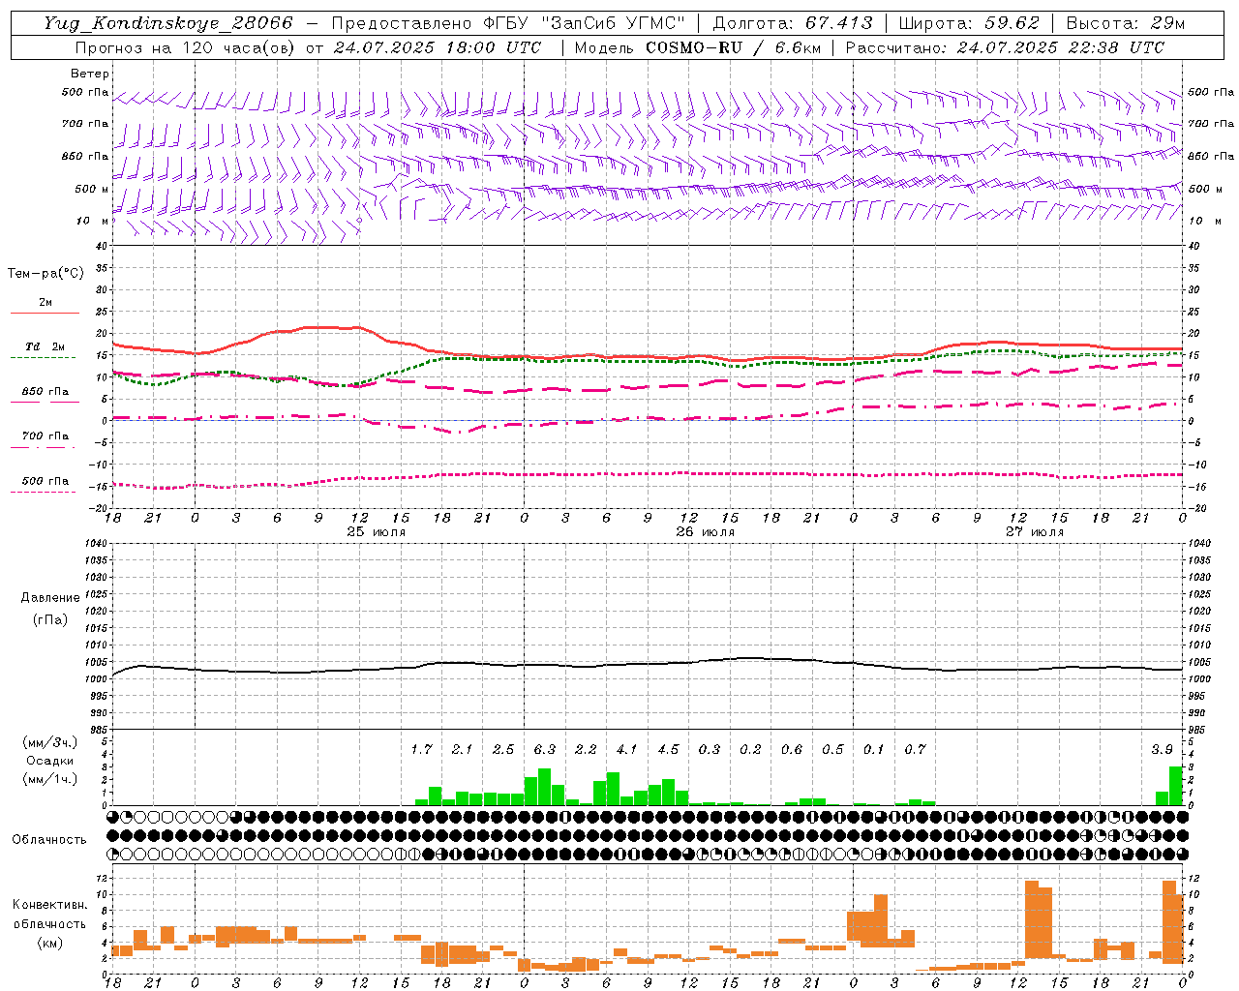Click the '2м' temperature legend entry

click(x=45, y=303)
